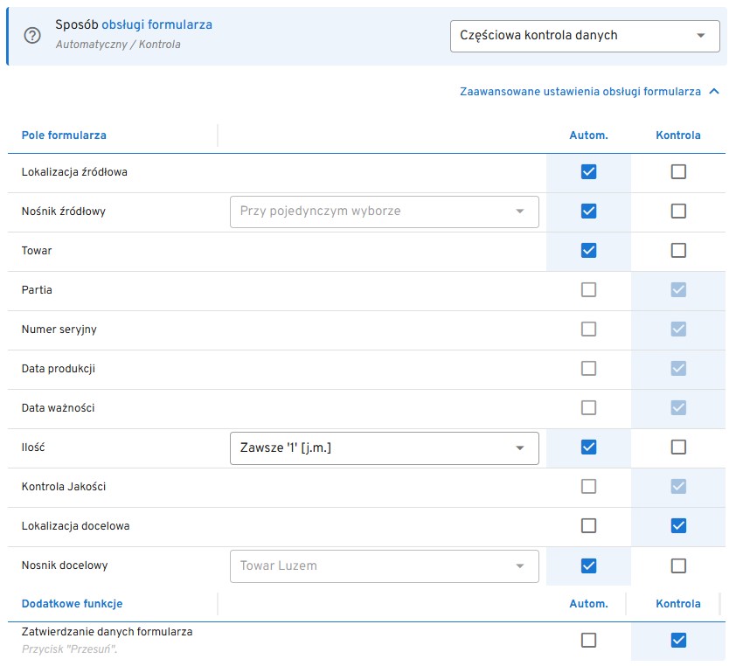Toggle Autom. checkbox for Towar
Screen dimensions: 736x666
point(588,251)
